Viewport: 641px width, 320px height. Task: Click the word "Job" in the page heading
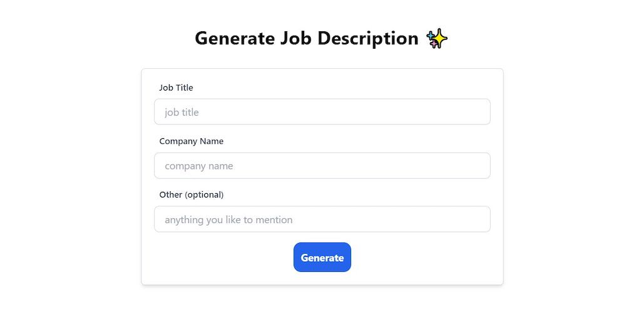(x=295, y=38)
